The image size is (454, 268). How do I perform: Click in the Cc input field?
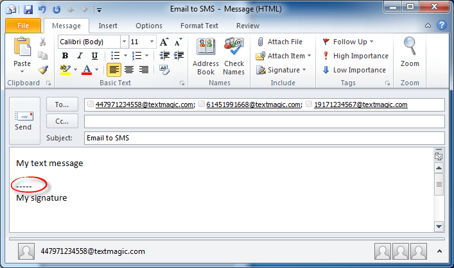pyautogui.click(x=265, y=121)
